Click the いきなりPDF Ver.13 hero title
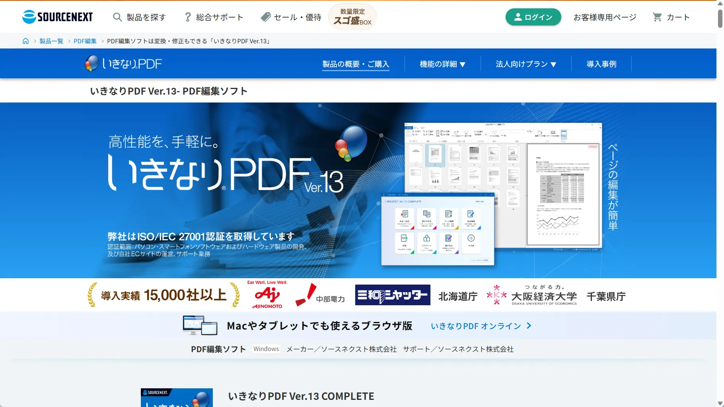This screenshot has width=724, height=407. [x=226, y=173]
